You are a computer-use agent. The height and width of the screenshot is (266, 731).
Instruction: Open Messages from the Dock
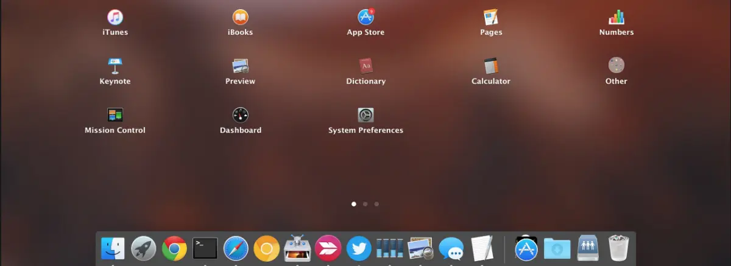[x=451, y=248]
